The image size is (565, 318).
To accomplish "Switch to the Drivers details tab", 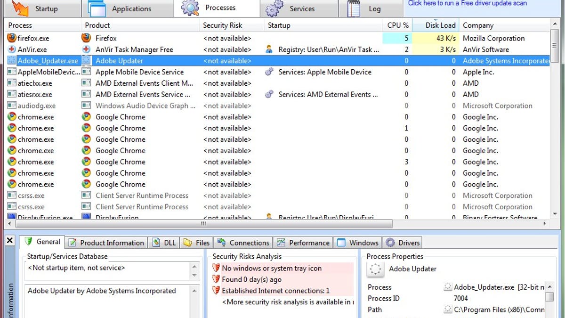I will 403,243.
